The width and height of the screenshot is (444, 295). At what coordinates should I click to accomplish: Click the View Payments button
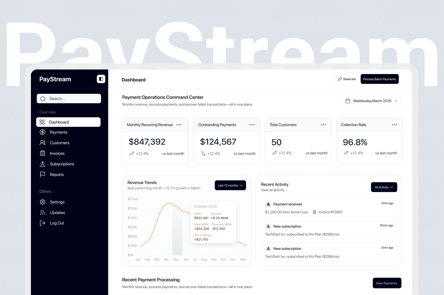click(x=387, y=283)
